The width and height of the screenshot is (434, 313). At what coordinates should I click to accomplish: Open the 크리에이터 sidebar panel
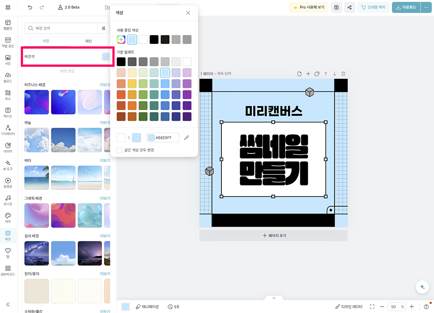8,130
